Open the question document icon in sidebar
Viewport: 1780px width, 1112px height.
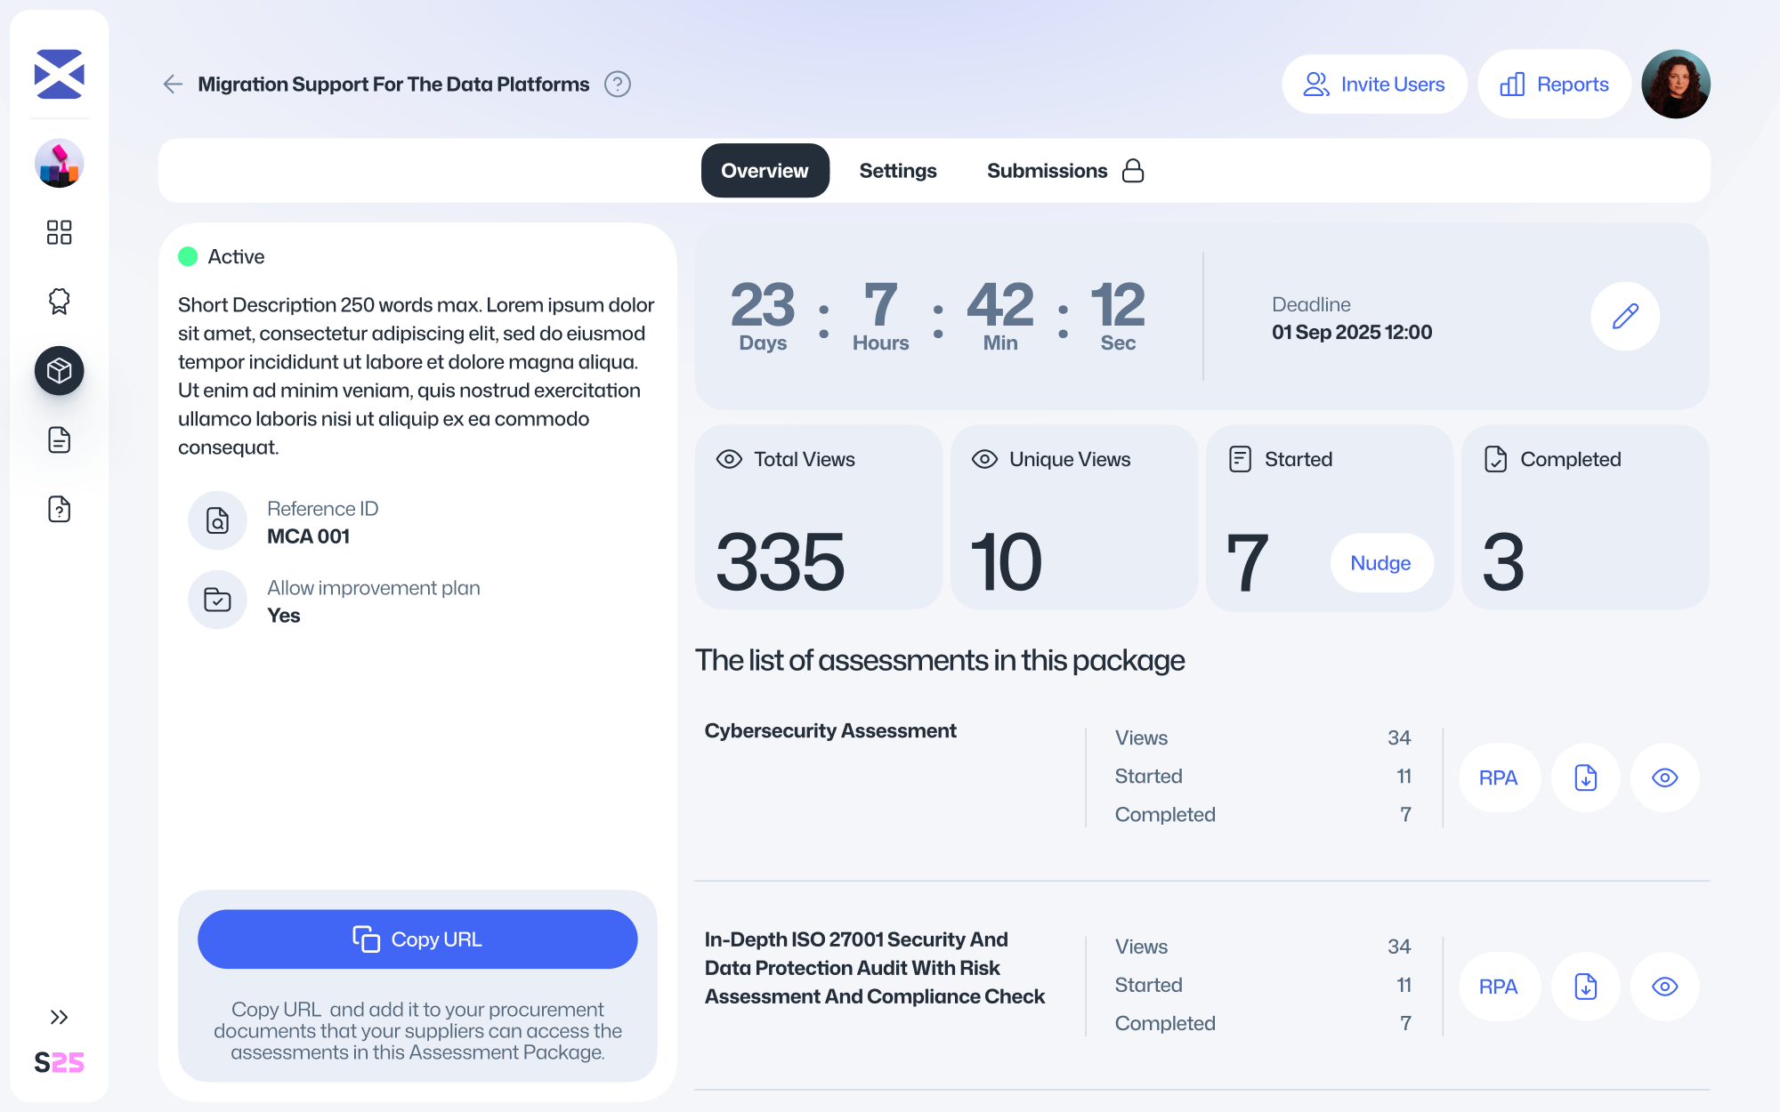(59, 509)
